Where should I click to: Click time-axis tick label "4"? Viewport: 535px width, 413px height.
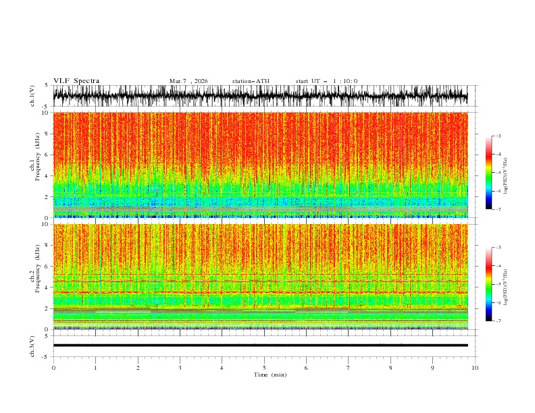(x=222, y=368)
